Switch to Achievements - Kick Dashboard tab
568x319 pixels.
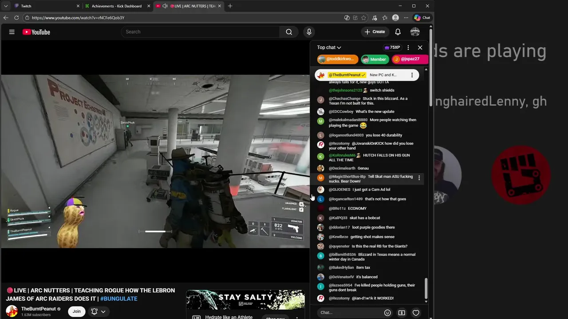coord(118,6)
